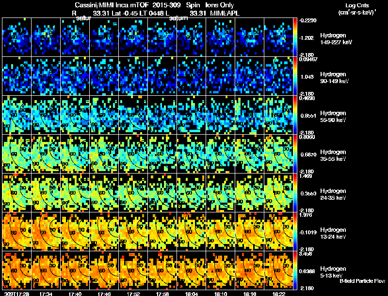The width and height of the screenshot is (388, 296).
Task: Pick the Hydrogen 35-55 keV panel at 17:52
Action: [133, 154]
